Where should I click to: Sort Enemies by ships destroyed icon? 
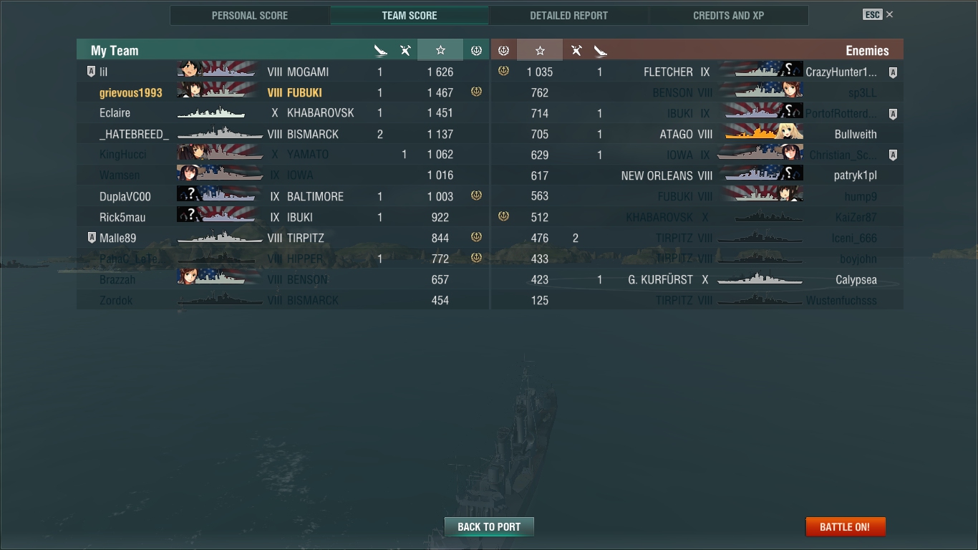click(x=600, y=50)
